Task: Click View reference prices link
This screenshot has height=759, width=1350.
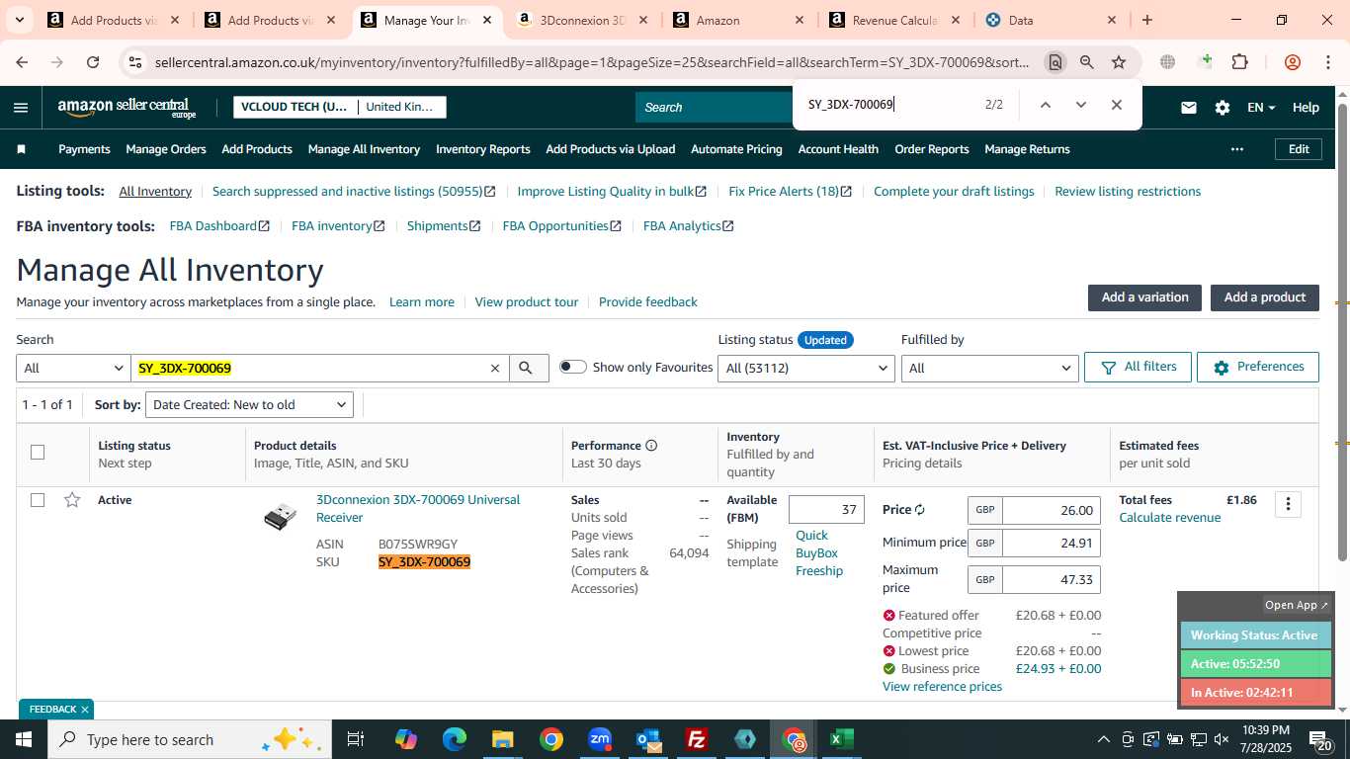Action: (x=942, y=687)
